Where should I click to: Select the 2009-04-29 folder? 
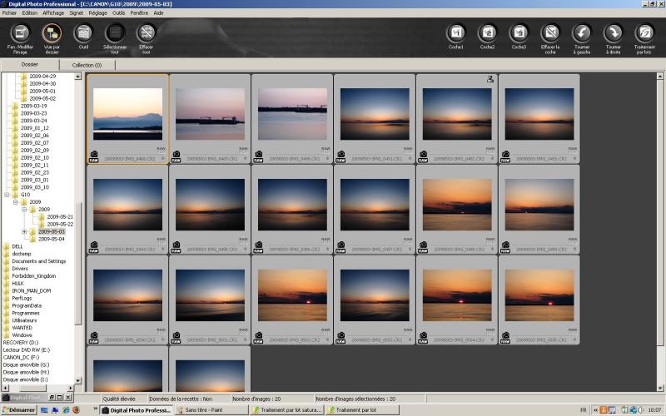(42, 77)
